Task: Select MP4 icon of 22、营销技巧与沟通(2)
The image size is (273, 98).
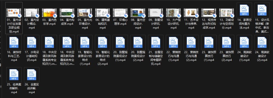Action: tap(191, 43)
